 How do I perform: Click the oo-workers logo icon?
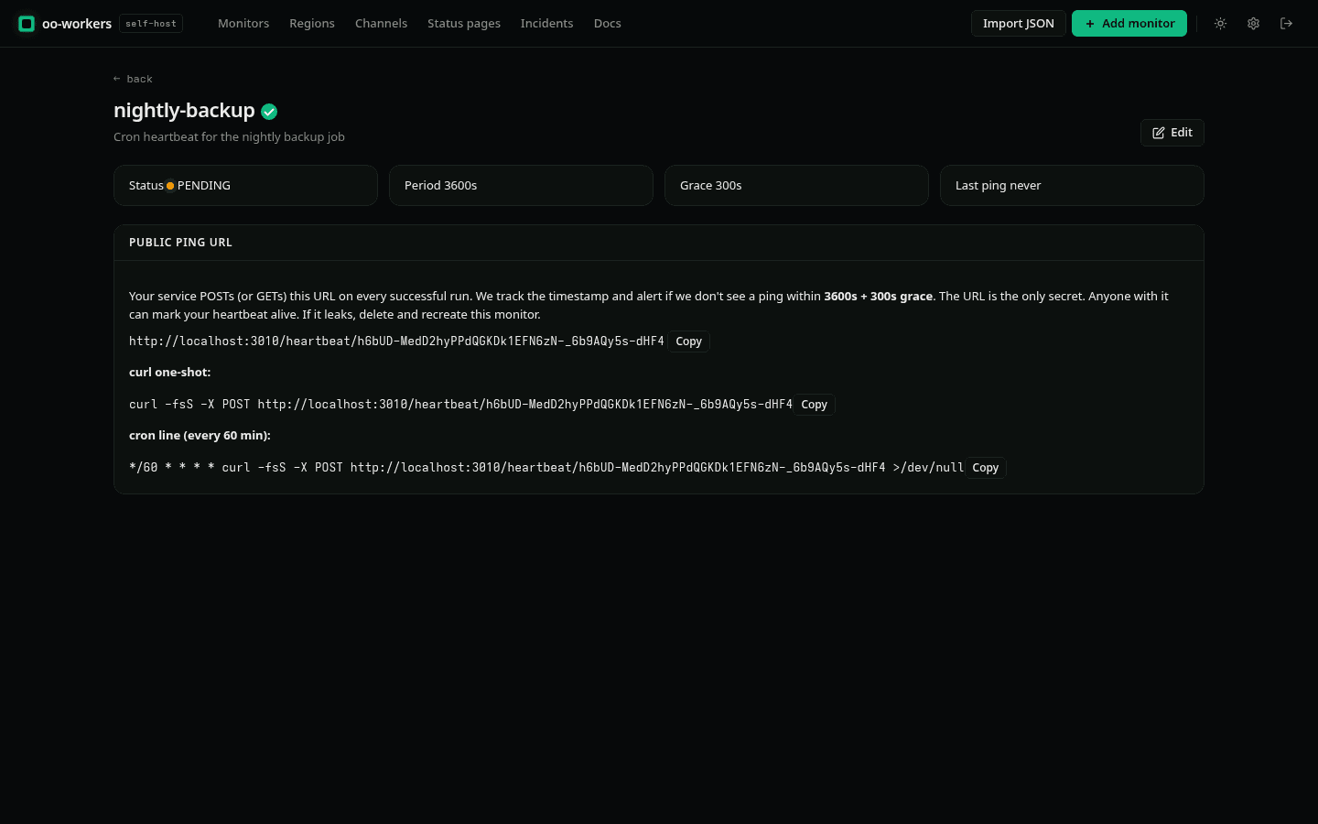pos(27,24)
